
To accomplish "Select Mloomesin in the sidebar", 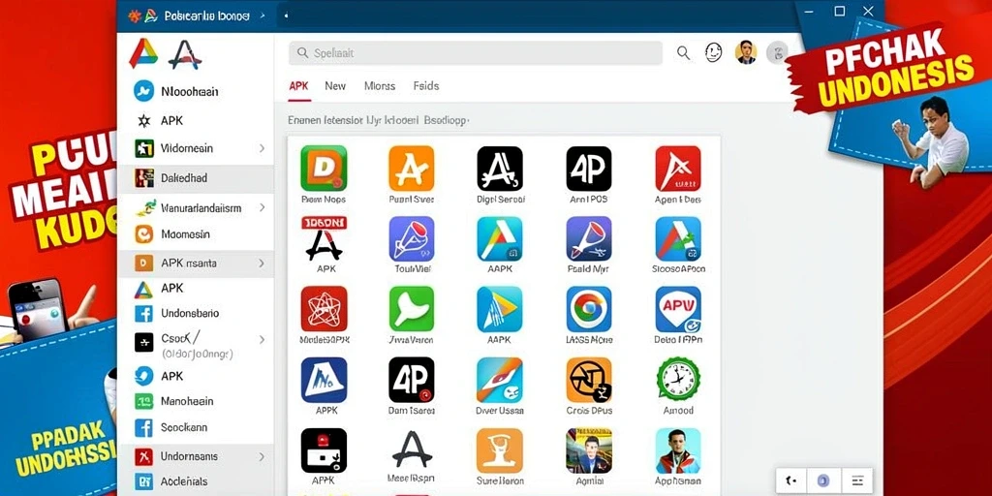I will 196,234.
